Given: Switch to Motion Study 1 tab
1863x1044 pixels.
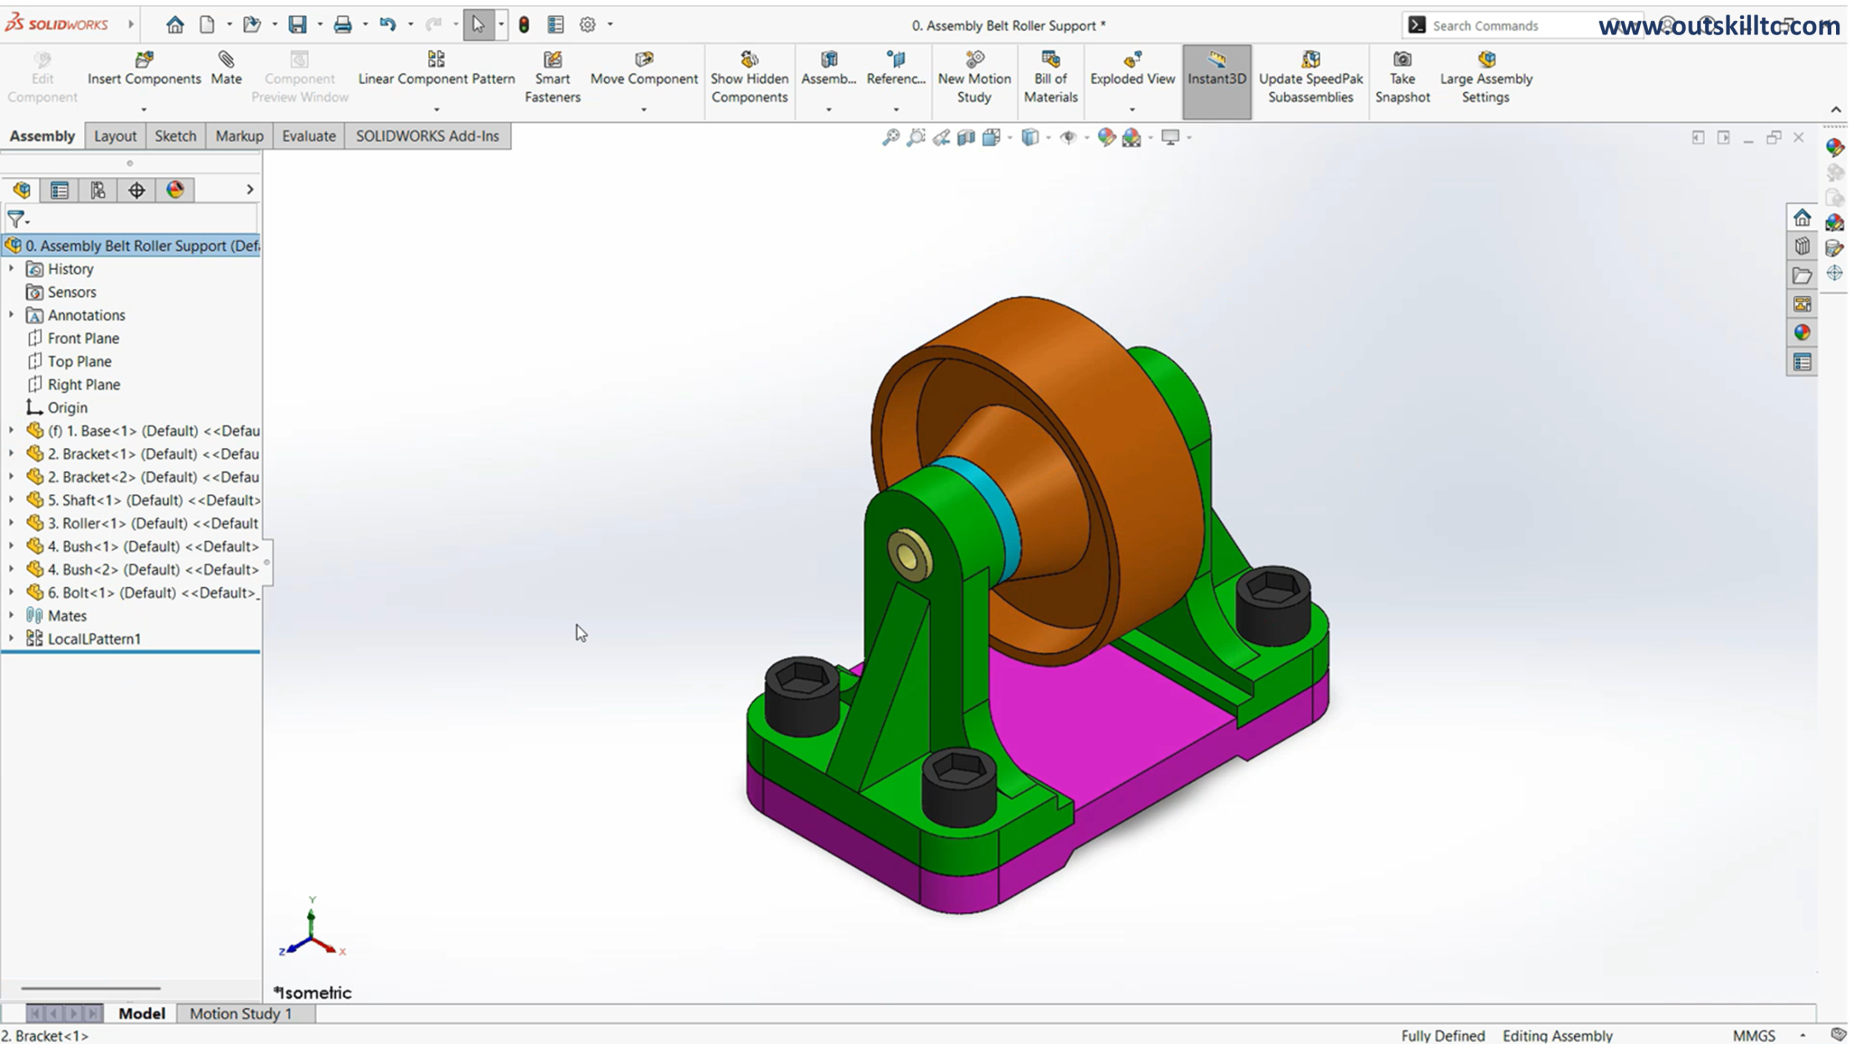Looking at the screenshot, I should coord(240,1014).
